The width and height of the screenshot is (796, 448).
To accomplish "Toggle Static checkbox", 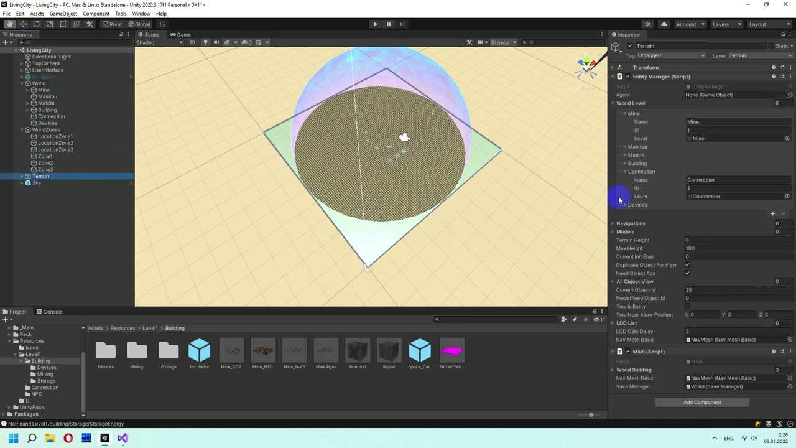I will (x=771, y=46).
